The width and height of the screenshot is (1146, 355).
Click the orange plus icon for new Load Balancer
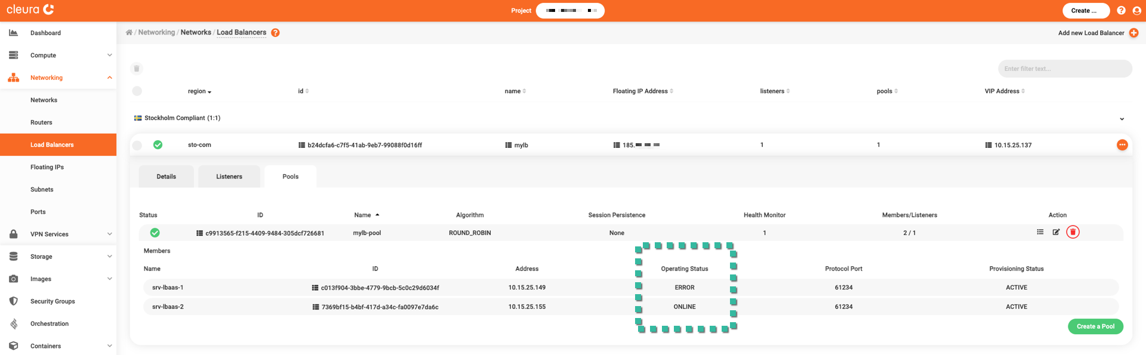coord(1133,33)
